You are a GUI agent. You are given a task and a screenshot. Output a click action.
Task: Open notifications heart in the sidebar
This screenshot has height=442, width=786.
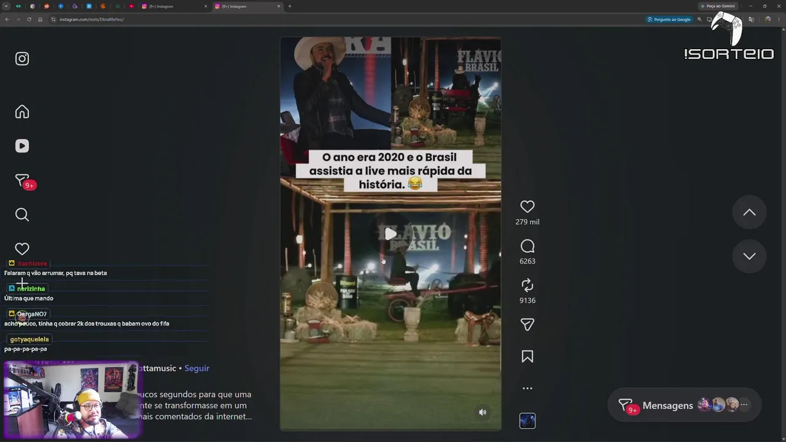tap(22, 249)
